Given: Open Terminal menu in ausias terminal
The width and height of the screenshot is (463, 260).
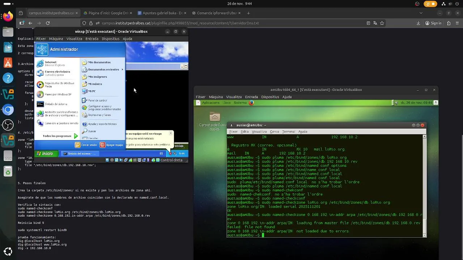Looking at the screenshot, I should tap(288, 131).
